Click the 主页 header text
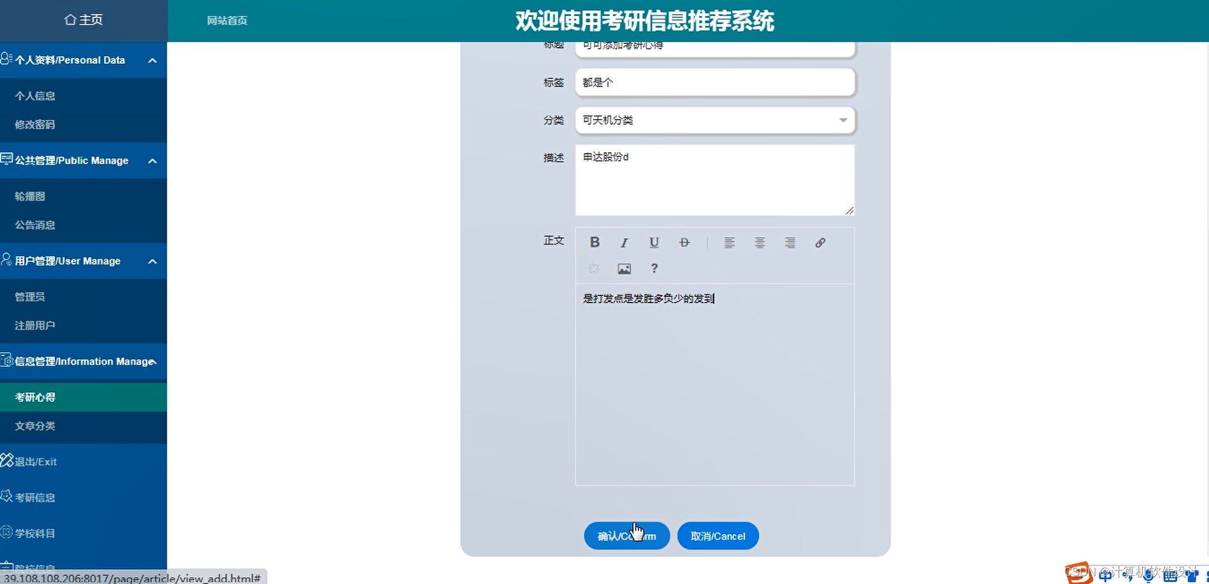 pos(91,20)
